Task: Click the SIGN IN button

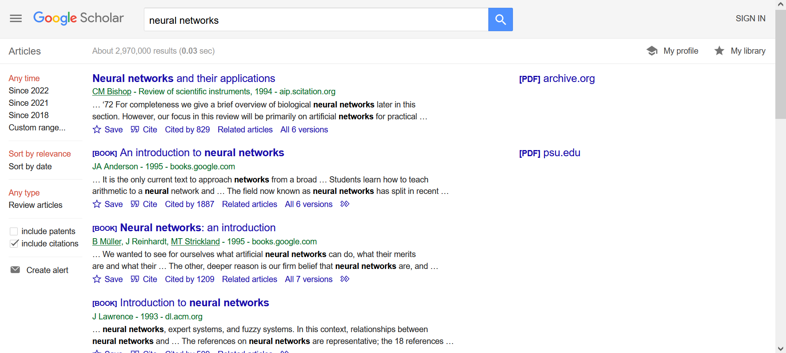Action: [750, 18]
